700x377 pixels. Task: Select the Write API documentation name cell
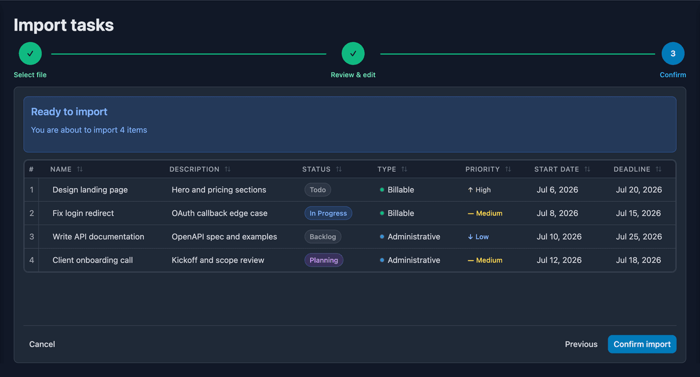tap(98, 237)
